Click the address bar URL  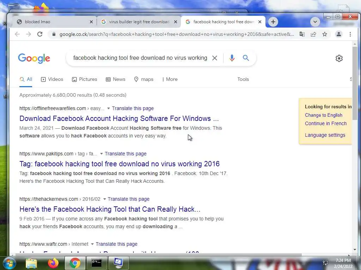coord(177,34)
